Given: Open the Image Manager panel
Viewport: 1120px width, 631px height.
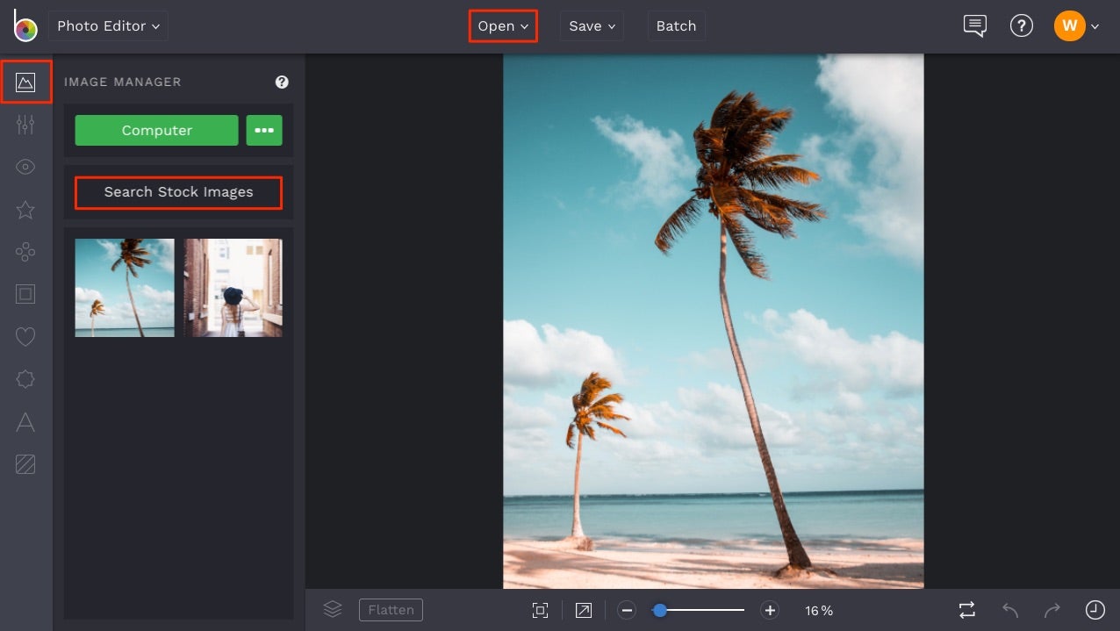Looking at the screenshot, I should [x=25, y=82].
